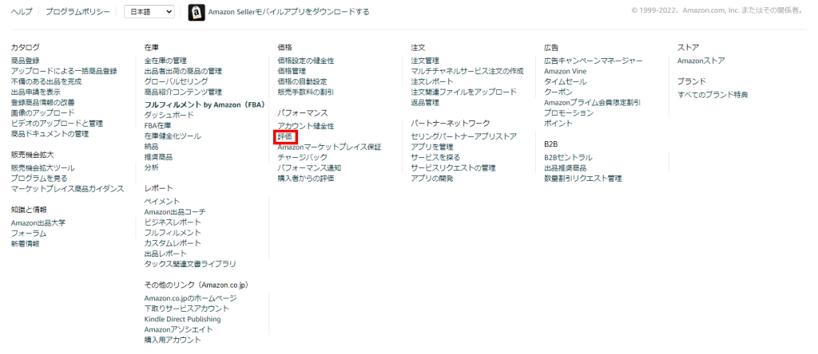Open タイムセール link

point(565,82)
